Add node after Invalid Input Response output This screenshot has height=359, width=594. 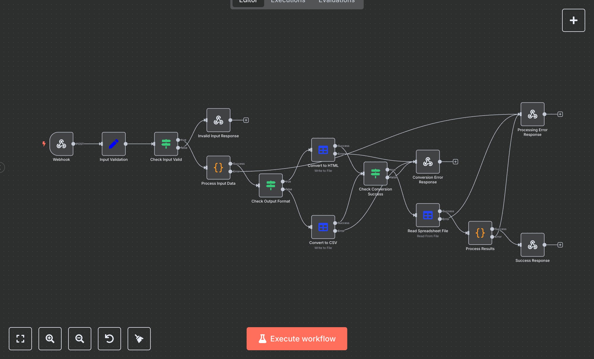(246, 120)
